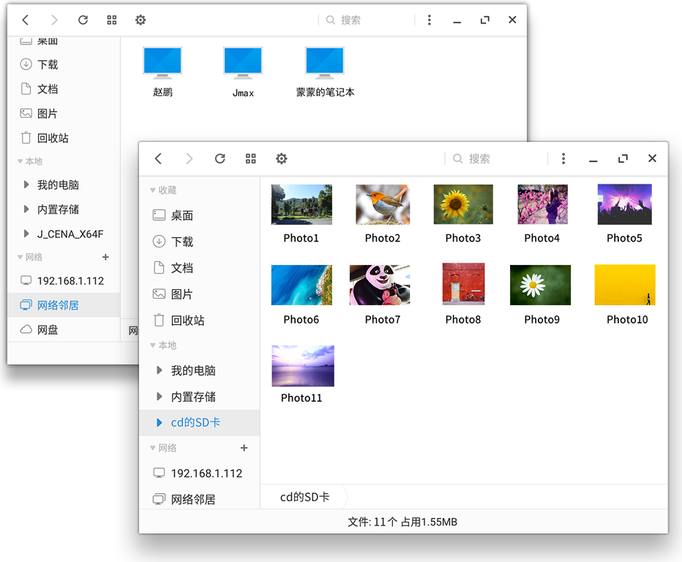Expand 内置存储 in front window sidebar
The image size is (682, 562).
coord(160,397)
